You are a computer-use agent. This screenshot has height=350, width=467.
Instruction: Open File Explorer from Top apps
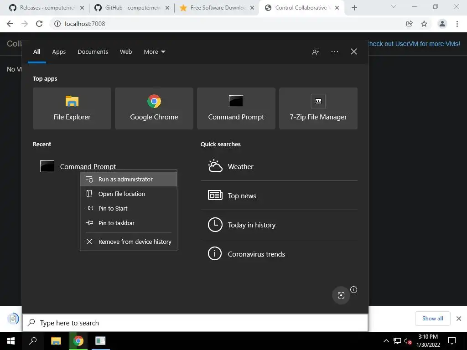72,108
